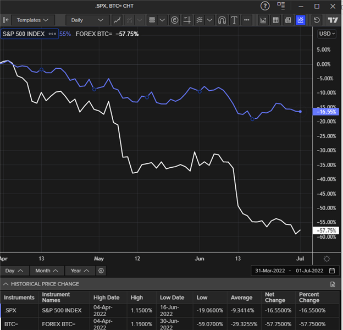
Task: Click the data table grid icon
Action: pyautogui.click(x=275, y=20)
